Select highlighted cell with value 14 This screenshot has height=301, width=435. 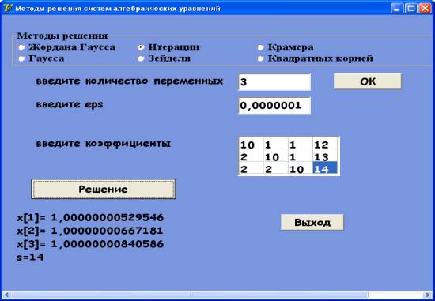(325, 168)
